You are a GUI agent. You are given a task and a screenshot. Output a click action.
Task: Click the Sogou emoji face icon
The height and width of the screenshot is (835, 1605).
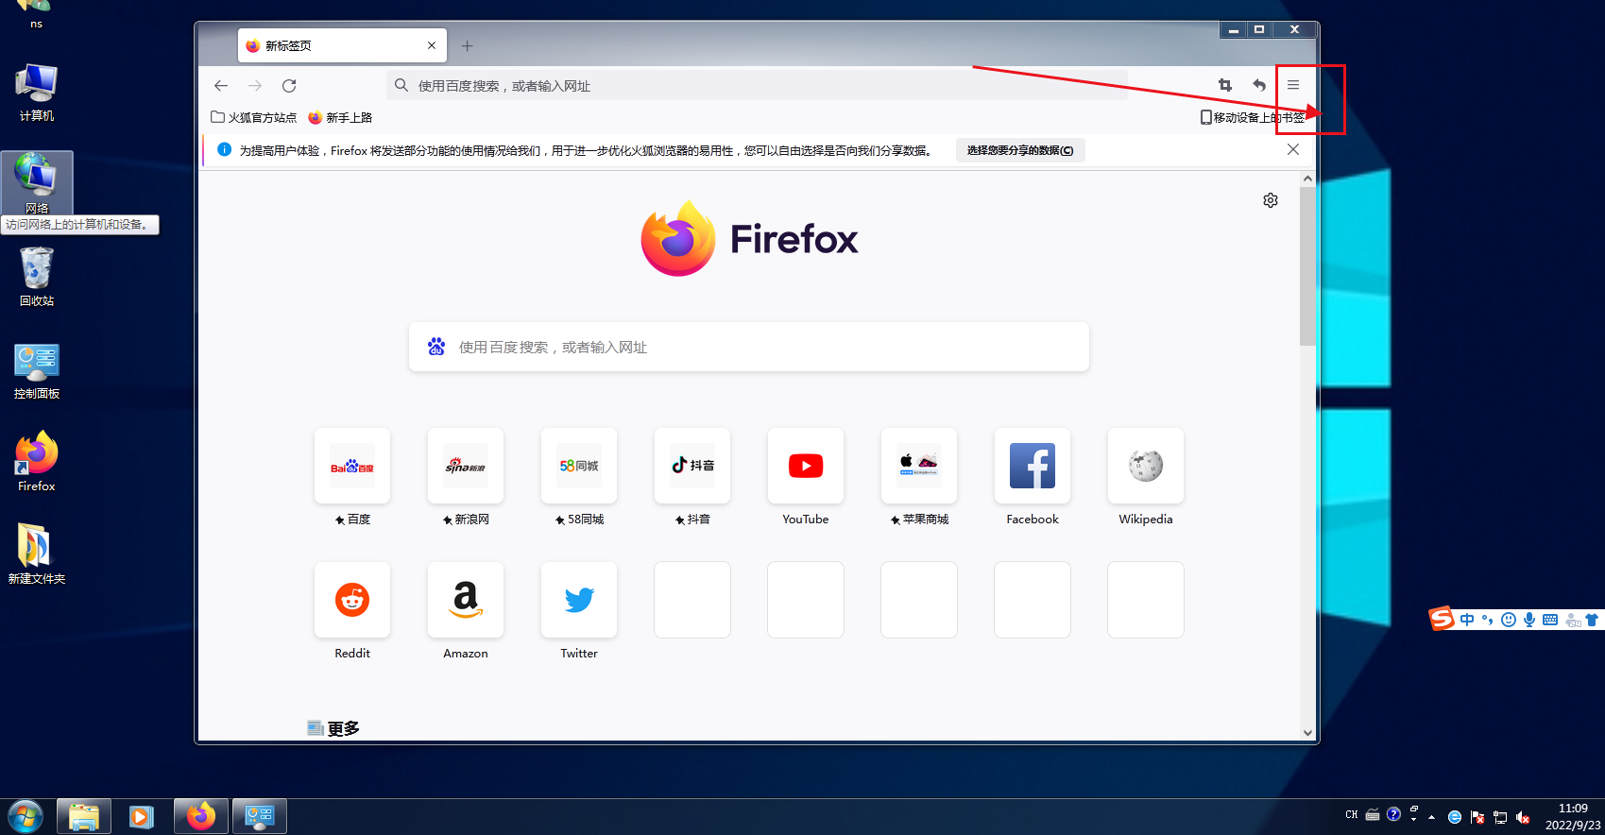click(1509, 620)
